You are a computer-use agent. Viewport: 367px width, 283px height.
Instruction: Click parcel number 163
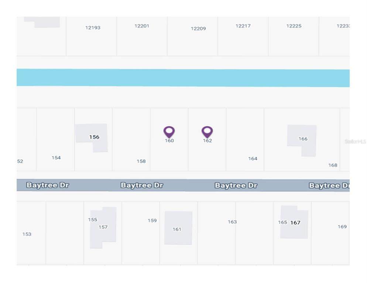coord(232,222)
